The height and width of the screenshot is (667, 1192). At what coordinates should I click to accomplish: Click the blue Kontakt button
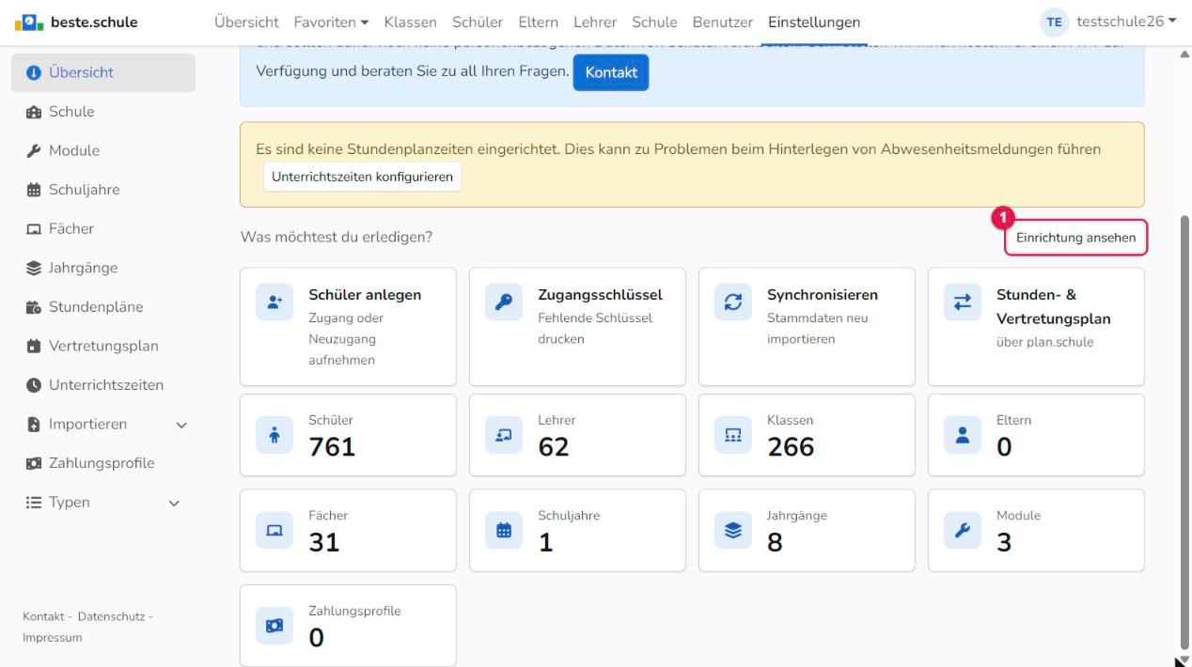pyautogui.click(x=611, y=73)
